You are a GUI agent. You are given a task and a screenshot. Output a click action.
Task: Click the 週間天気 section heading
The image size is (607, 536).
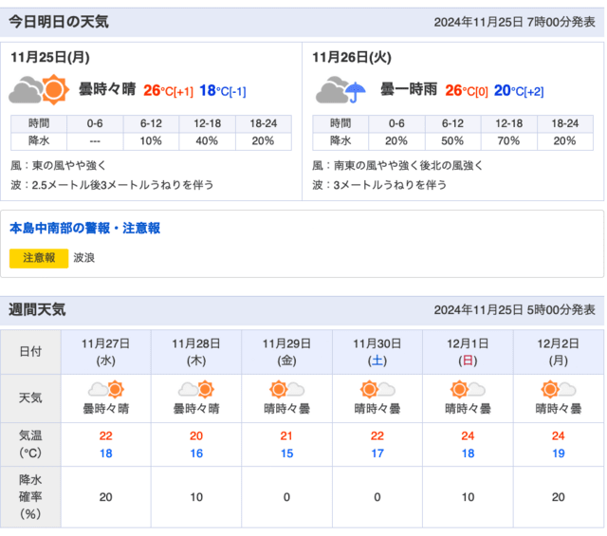tap(37, 309)
